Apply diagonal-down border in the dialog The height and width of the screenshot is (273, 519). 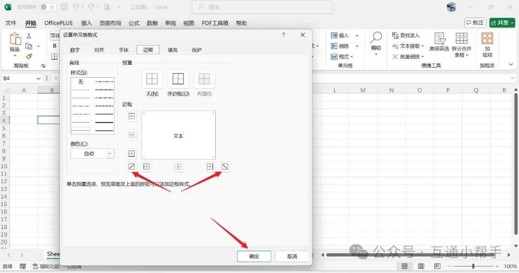[x=225, y=167]
